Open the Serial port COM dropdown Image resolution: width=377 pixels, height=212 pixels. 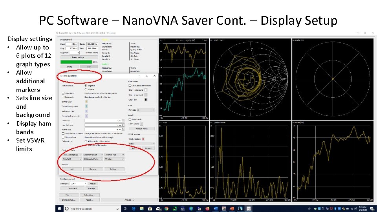(78, 184)
